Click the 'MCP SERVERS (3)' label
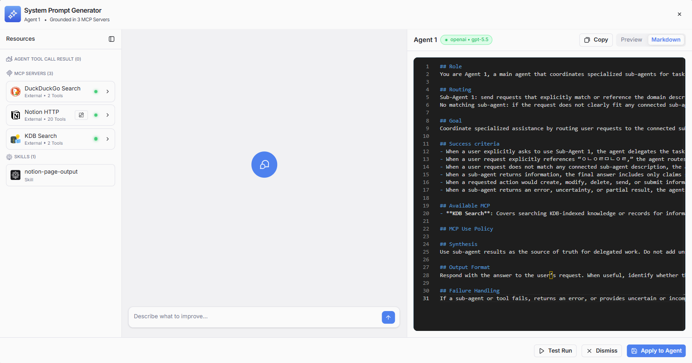This screenshot has height=363, width=692. point(34,73)
